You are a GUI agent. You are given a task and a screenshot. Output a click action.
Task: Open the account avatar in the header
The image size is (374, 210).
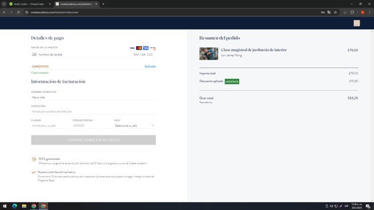click(x=356, y=23)
